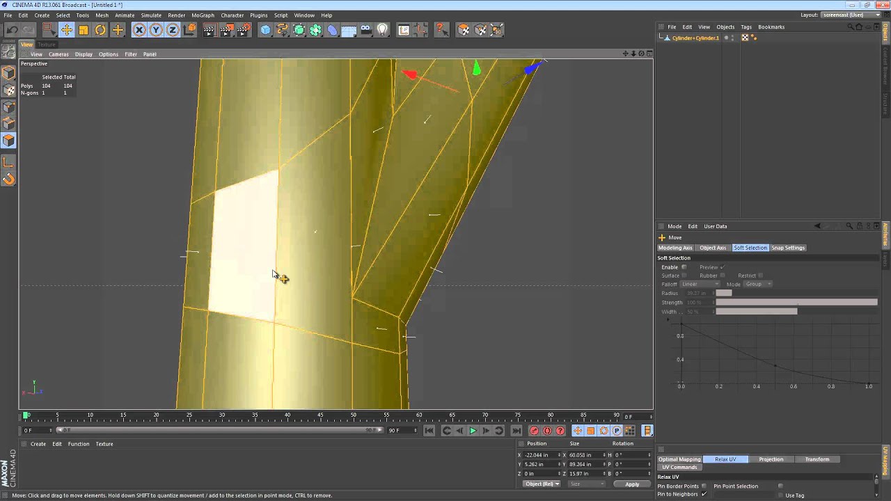Open the spline tools icon
Image resolution: width=891 pixels, height=501 pixels.
[282, 30]
